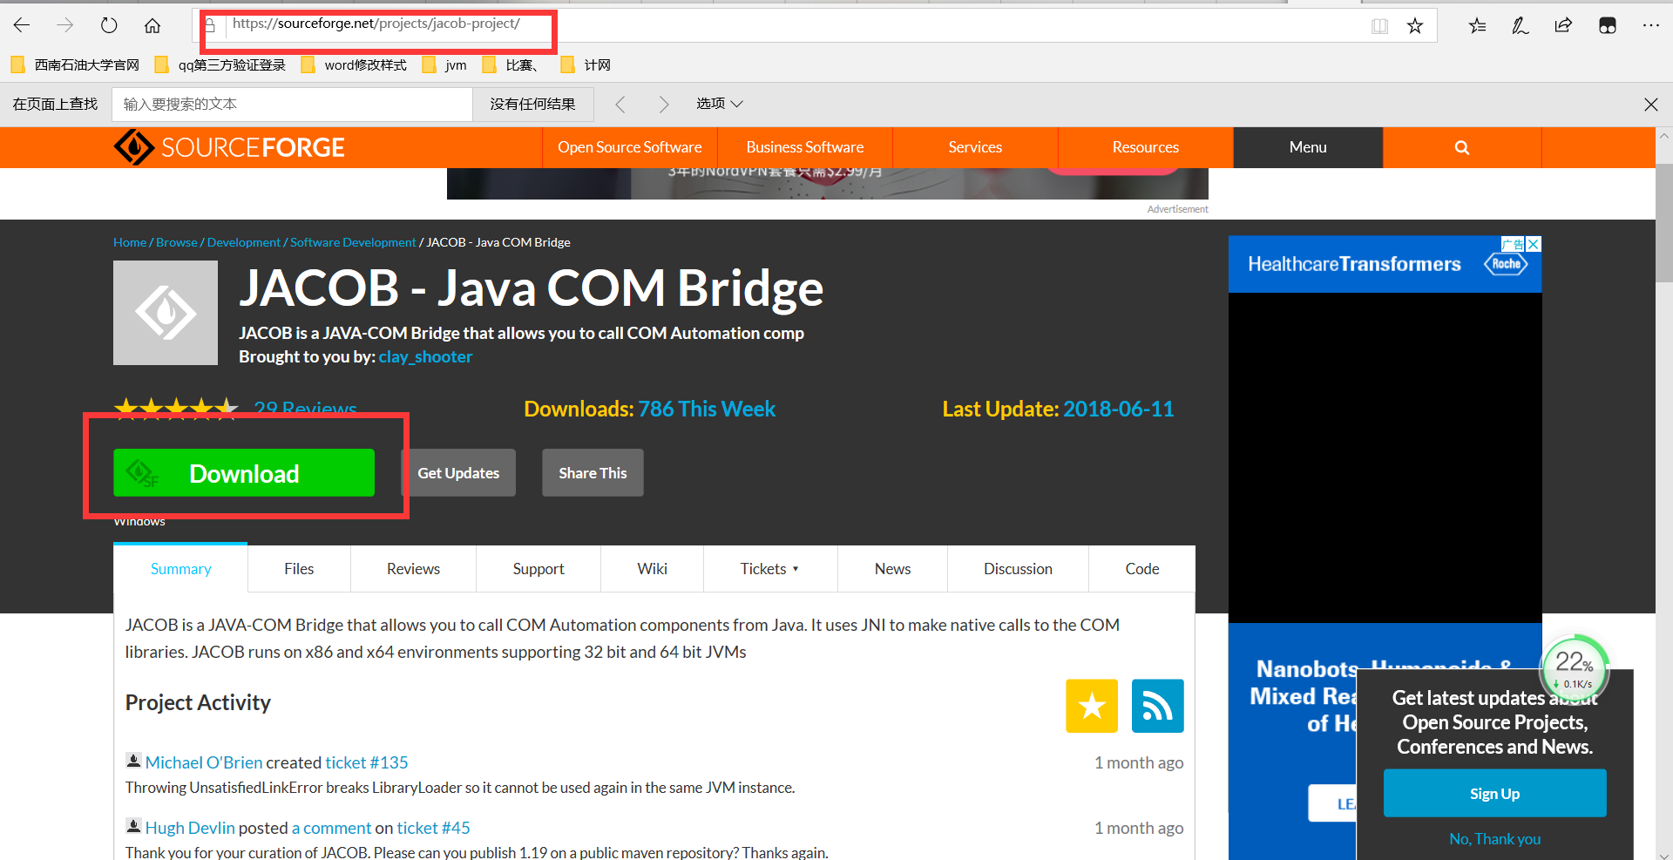This screenshot has height=860, width=1673.
Task: Open Microsoft Edge extensions icon
Action: pos(1608,25)
